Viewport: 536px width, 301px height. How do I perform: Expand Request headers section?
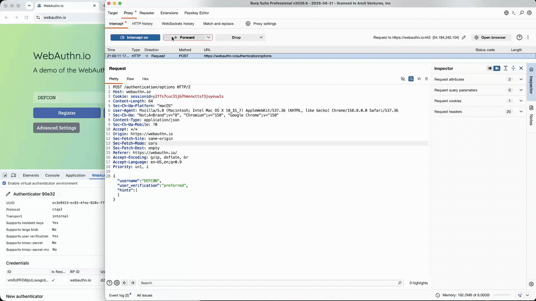pos(521,112)
